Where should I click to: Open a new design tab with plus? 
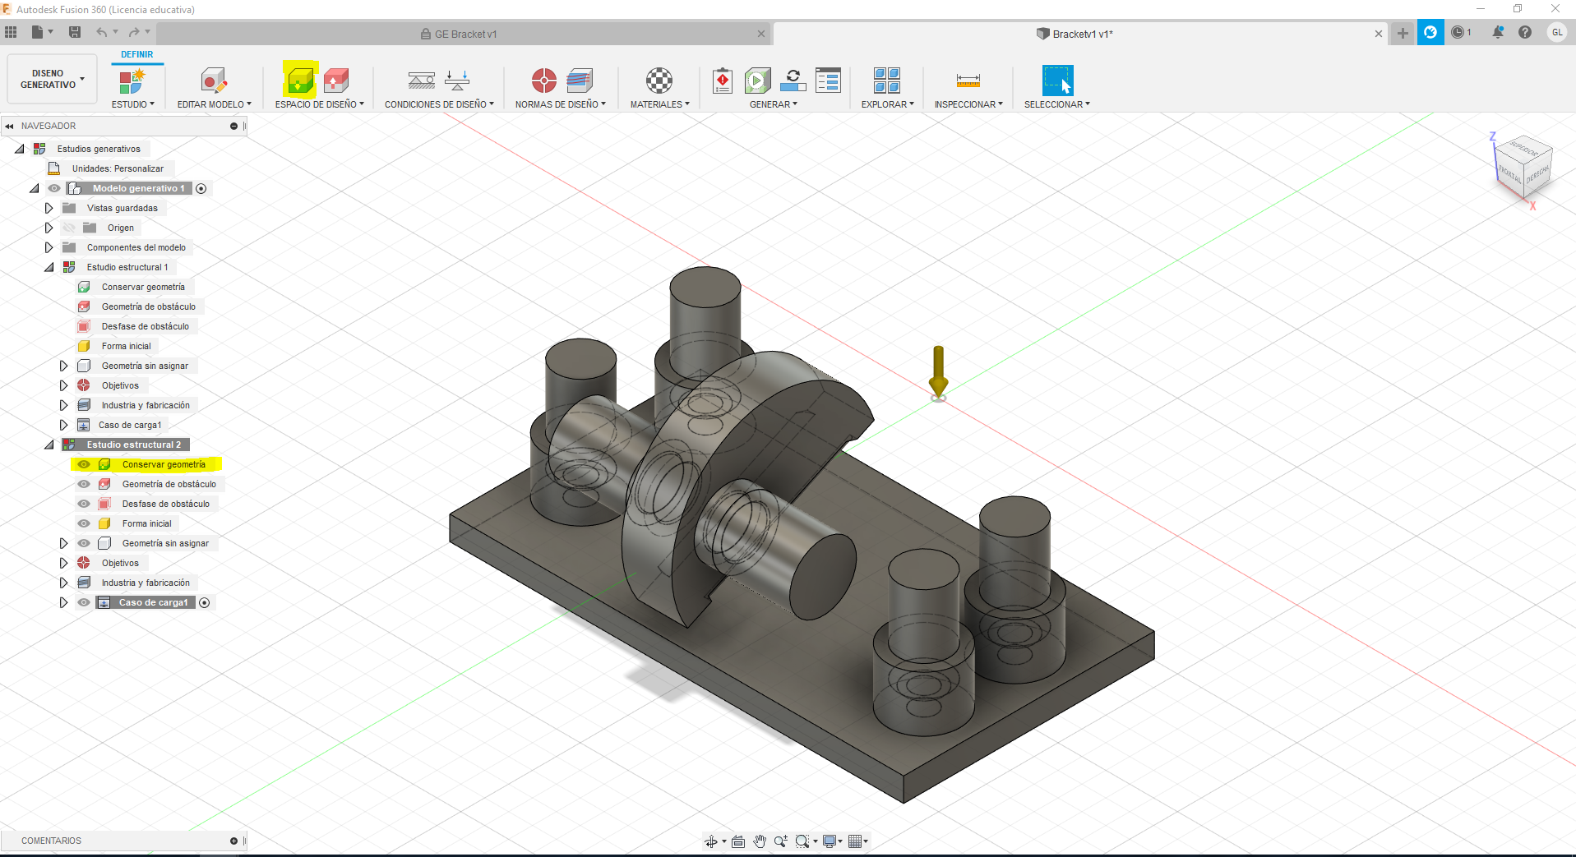tap(1403, 33)
